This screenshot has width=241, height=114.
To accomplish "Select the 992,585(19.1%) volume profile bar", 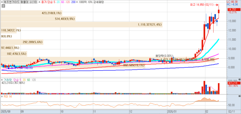I will [x=73, y=65].
